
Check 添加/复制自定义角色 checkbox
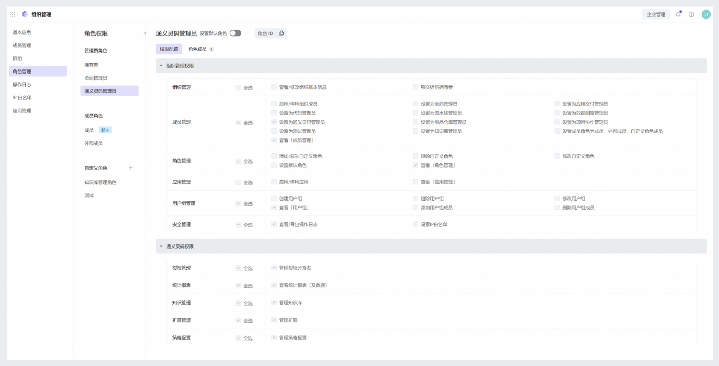pyautogui.click(x=274, y=156)
